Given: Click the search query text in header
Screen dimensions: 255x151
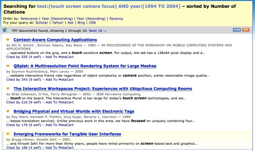Looking at the screenshot, I should 109,6.
